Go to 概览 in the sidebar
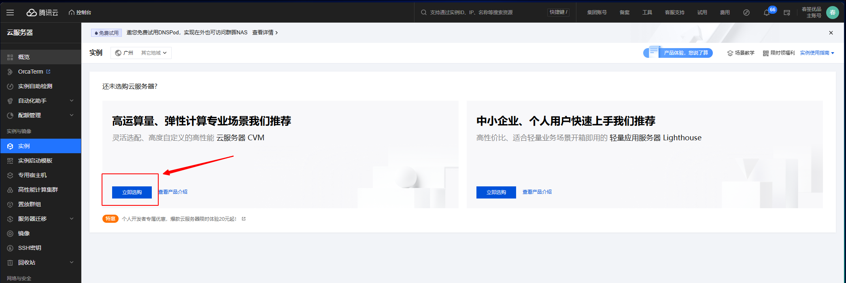The width and height of the screenshot is (846, 283). click(x=40, y=57)
